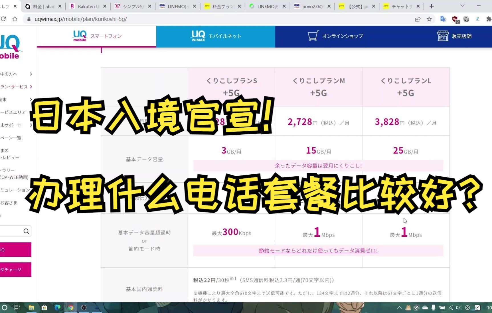Follow the 節約モードならどれだけ使ってもデータ消費ゼロ link

point(318,251)
